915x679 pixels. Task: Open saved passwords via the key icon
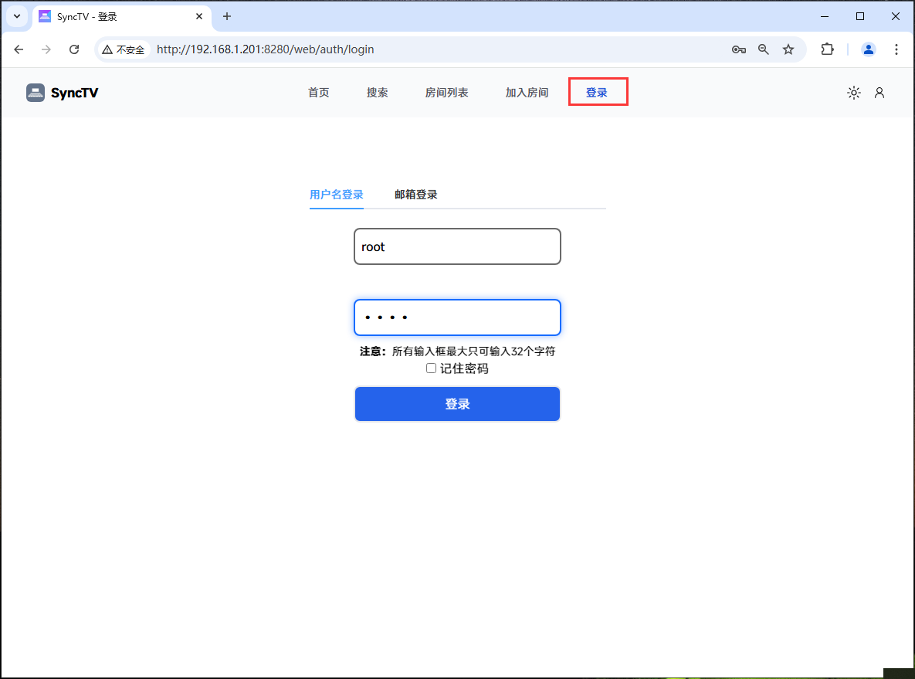point(738,49)
